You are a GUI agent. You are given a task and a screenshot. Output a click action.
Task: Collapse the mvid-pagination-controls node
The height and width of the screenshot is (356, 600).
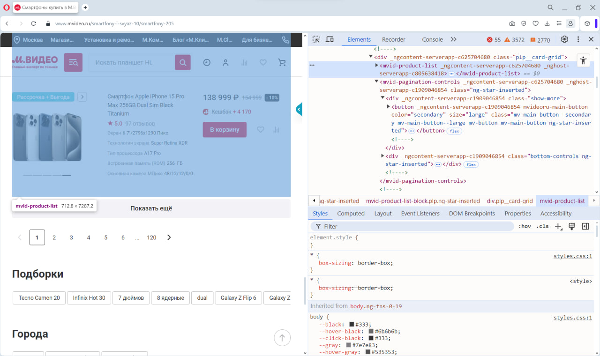(x=376, y=82)
